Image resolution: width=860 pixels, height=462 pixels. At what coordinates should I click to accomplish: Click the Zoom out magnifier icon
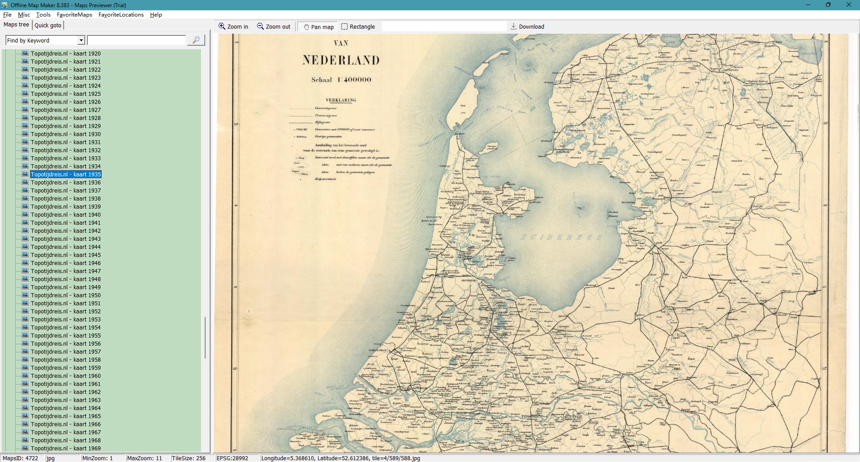[x=260, y=26]
